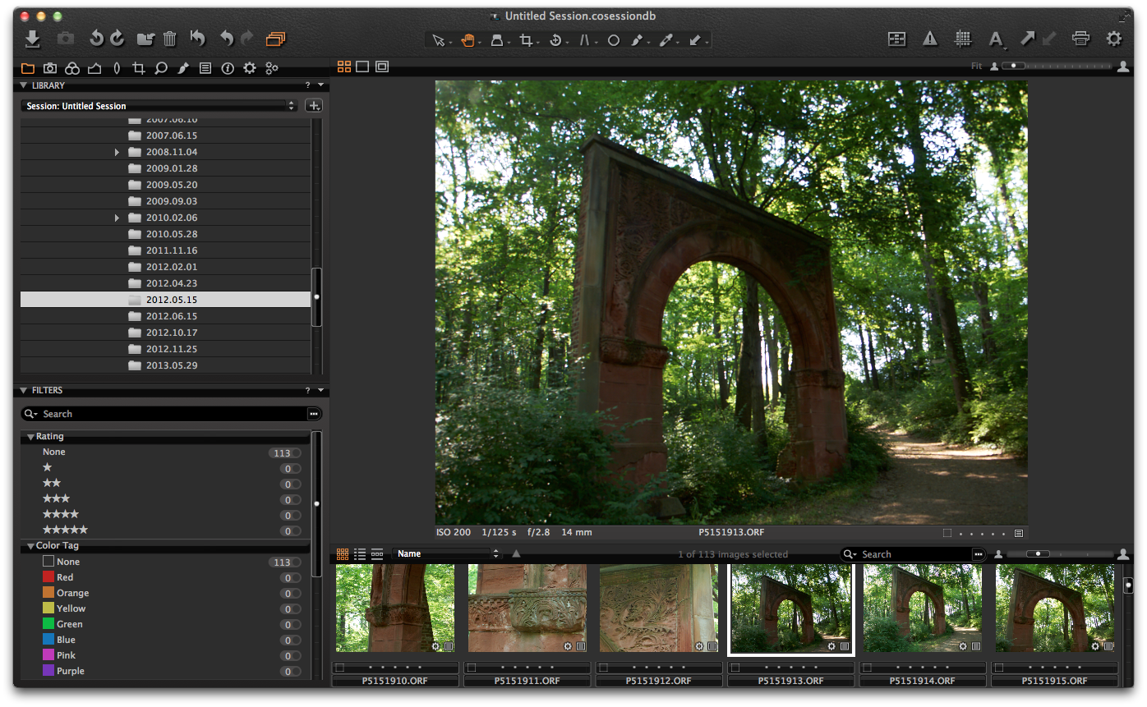Open the Name sort dropdown

coord(448,554)
